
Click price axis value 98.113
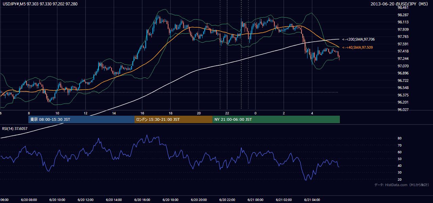(x=403, y=22)
